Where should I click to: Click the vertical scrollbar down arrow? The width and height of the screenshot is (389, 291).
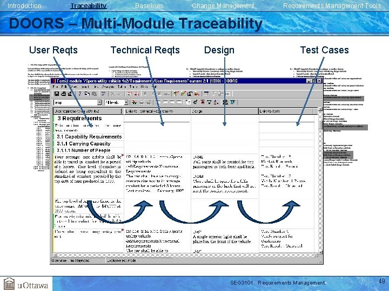coord(320,252)
